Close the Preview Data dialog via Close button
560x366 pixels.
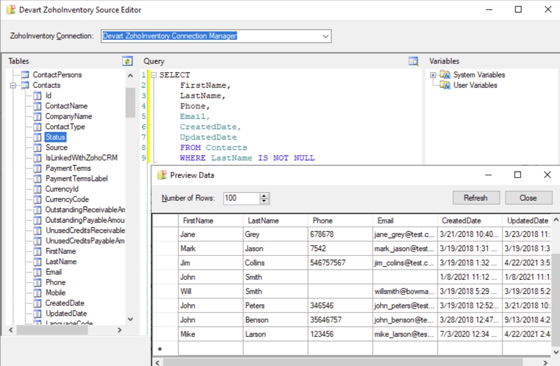tap(528, 197)
